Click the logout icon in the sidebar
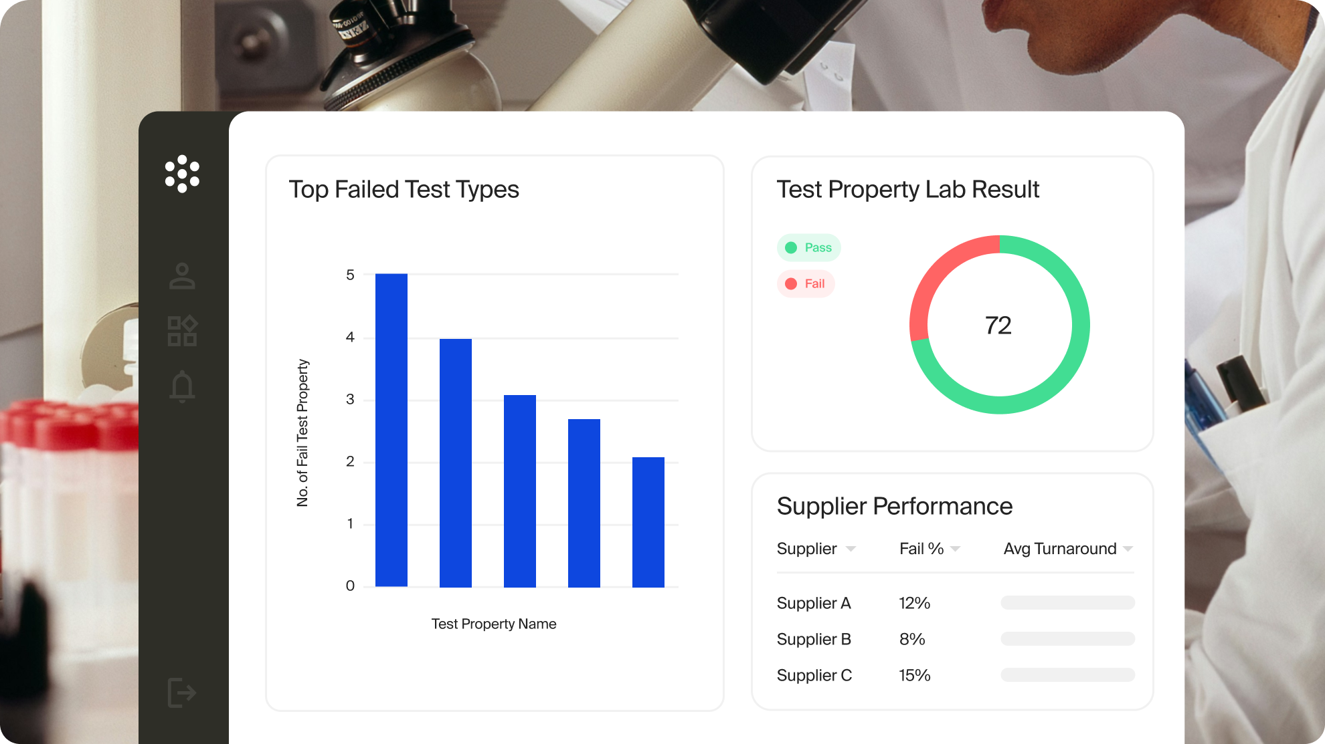Viewport: 1325px width, 744px height. click(182, 692)
